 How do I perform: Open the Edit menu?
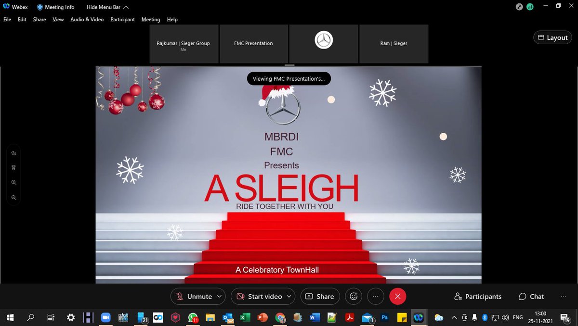pos(22,19)
